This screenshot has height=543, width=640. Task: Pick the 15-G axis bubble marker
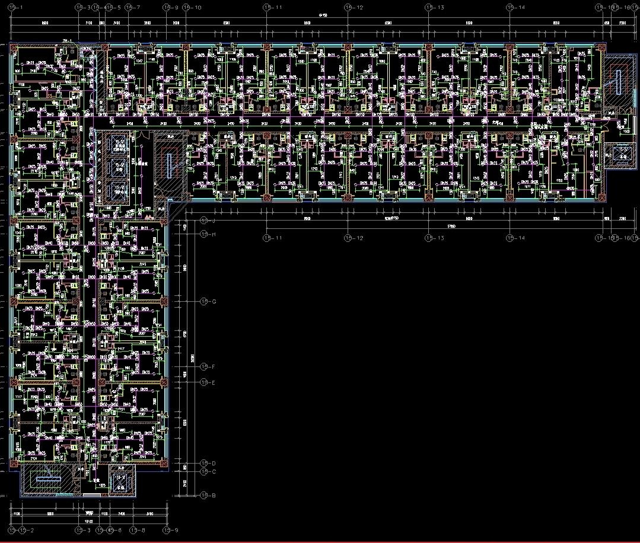pos(203,302)
